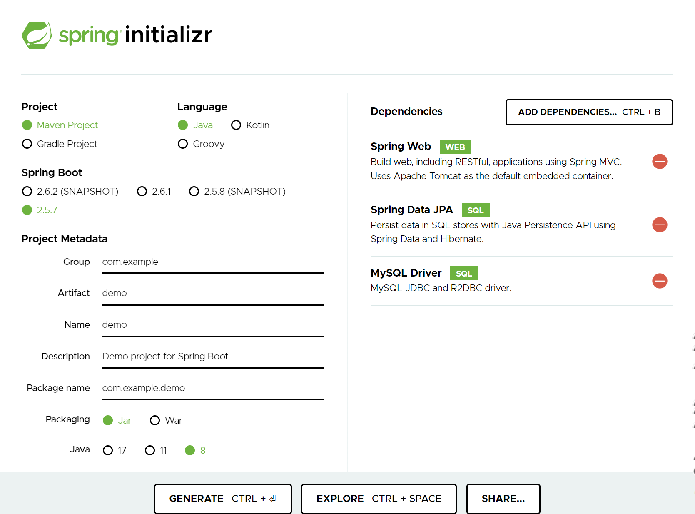Select Spring Boot 2.5.8 (SNAPSHOT)
The image size is (695, 514).
[x=237, y=191]
